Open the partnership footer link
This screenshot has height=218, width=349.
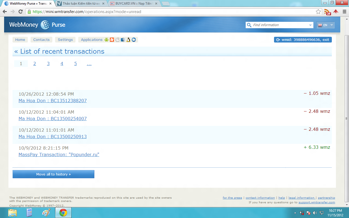(x=326, y=198)
